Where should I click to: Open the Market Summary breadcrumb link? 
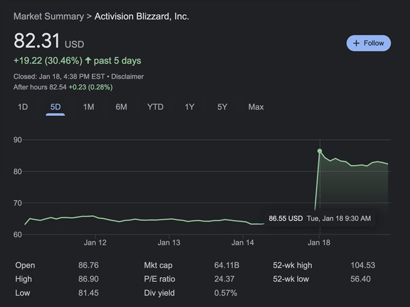49,16
